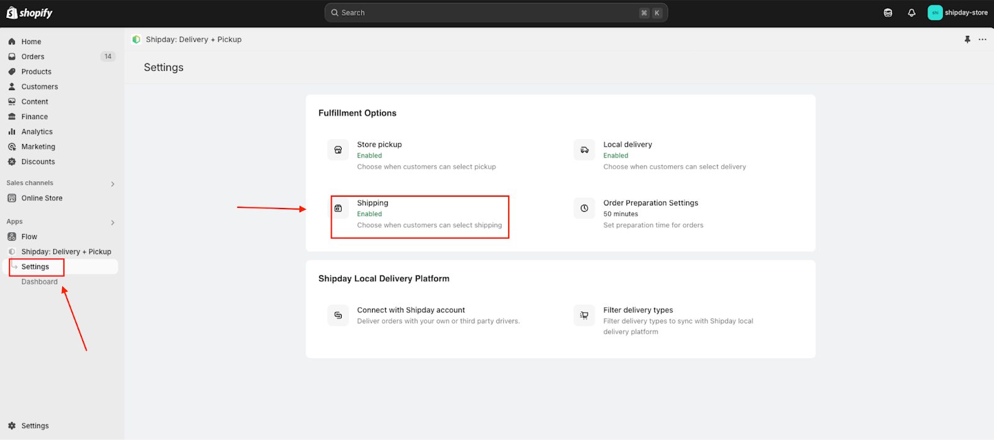Open the Sidekick assistant icon in top bar
The image size is (994, 440).
pos(888,12)
